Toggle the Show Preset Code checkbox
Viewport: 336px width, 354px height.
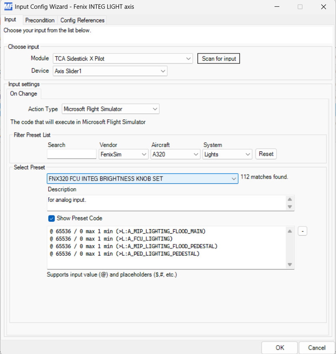tap(51, 218)
